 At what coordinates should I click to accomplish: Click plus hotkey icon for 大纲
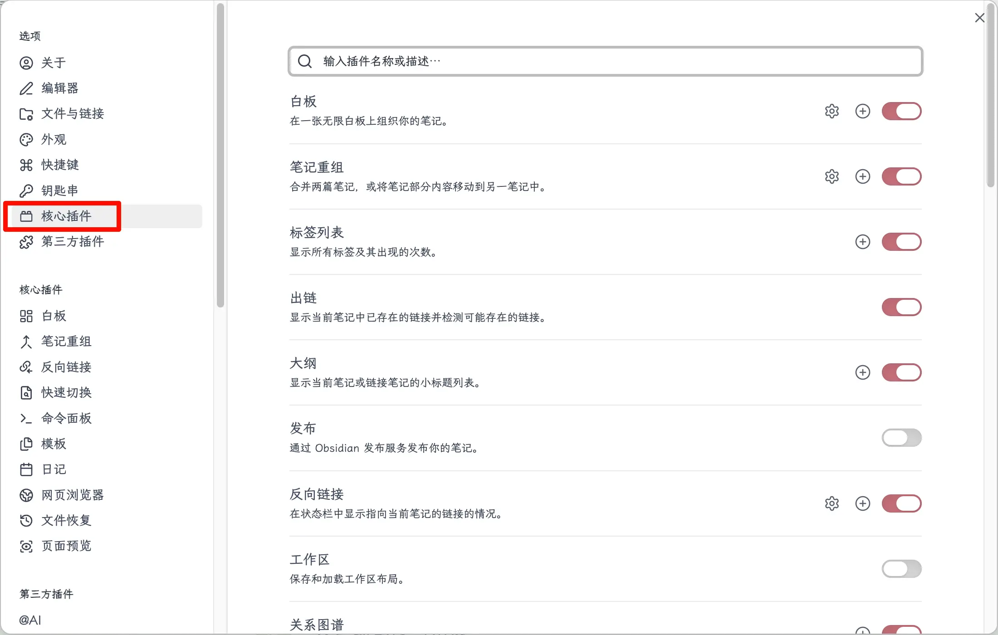pos(862,372)
